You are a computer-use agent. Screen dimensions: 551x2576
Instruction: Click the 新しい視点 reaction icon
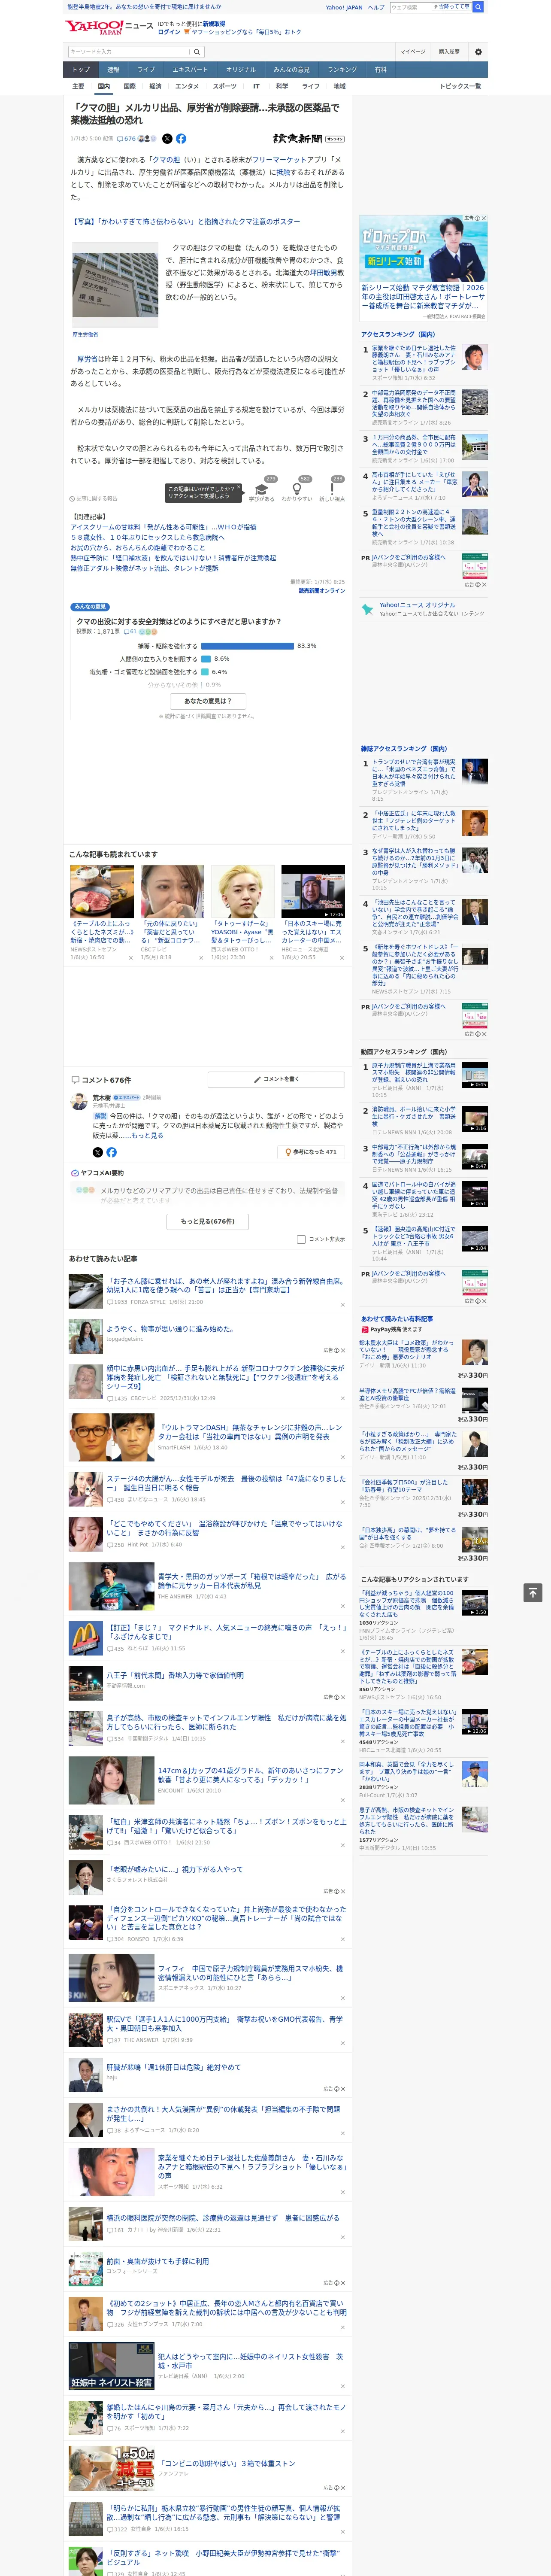pyautogui.click(x=332, y=490)
